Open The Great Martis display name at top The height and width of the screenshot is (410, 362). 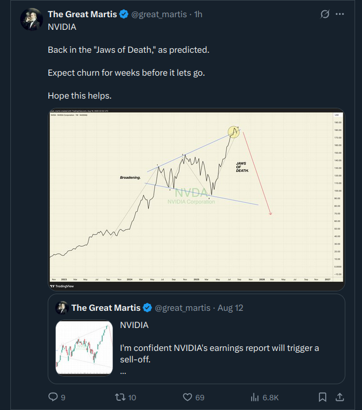(82, 14)
